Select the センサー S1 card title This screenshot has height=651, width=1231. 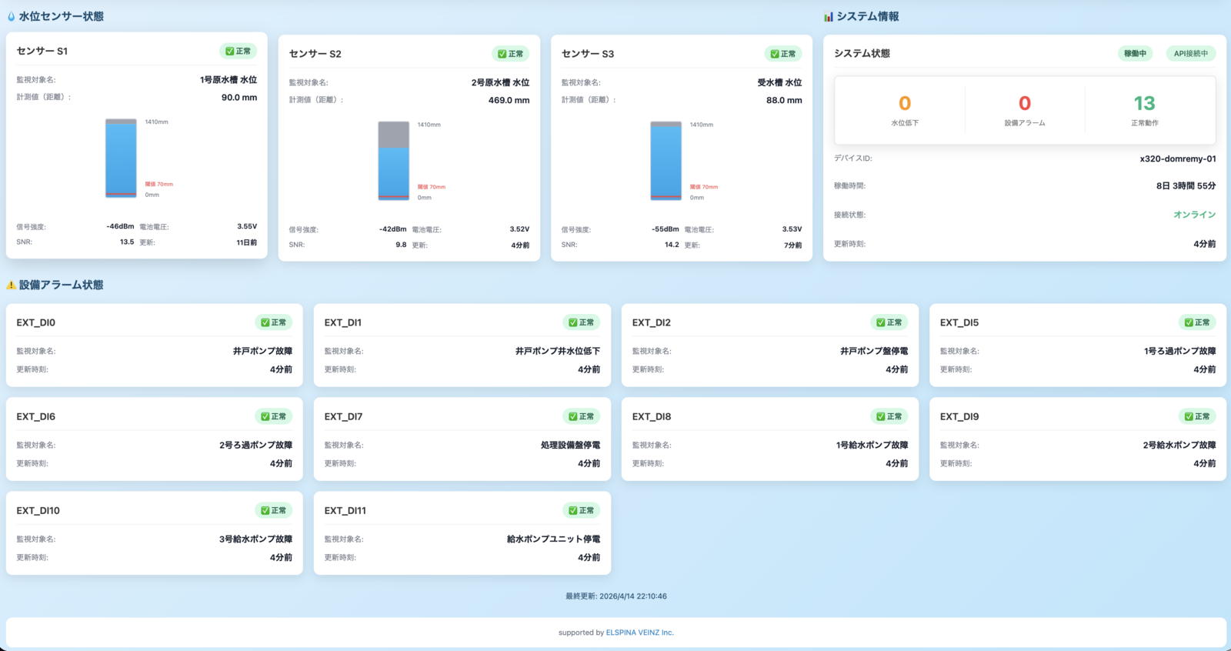pos(42,51)
